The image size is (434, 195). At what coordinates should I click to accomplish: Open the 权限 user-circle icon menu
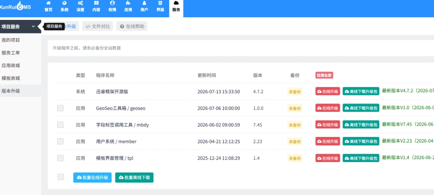point(112,6)
